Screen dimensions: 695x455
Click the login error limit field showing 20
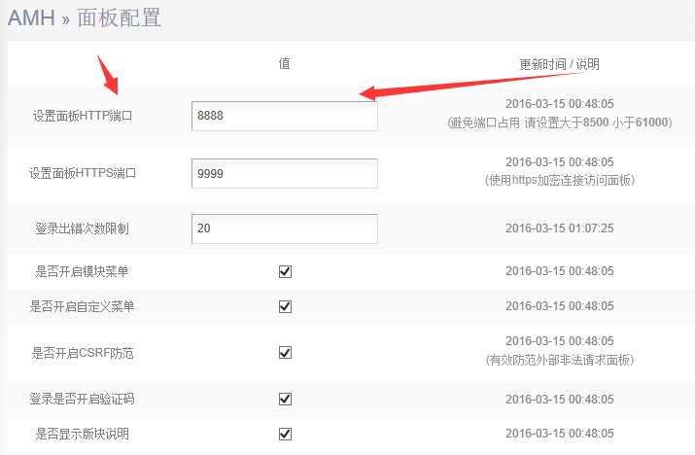click(x=284, y=228)
